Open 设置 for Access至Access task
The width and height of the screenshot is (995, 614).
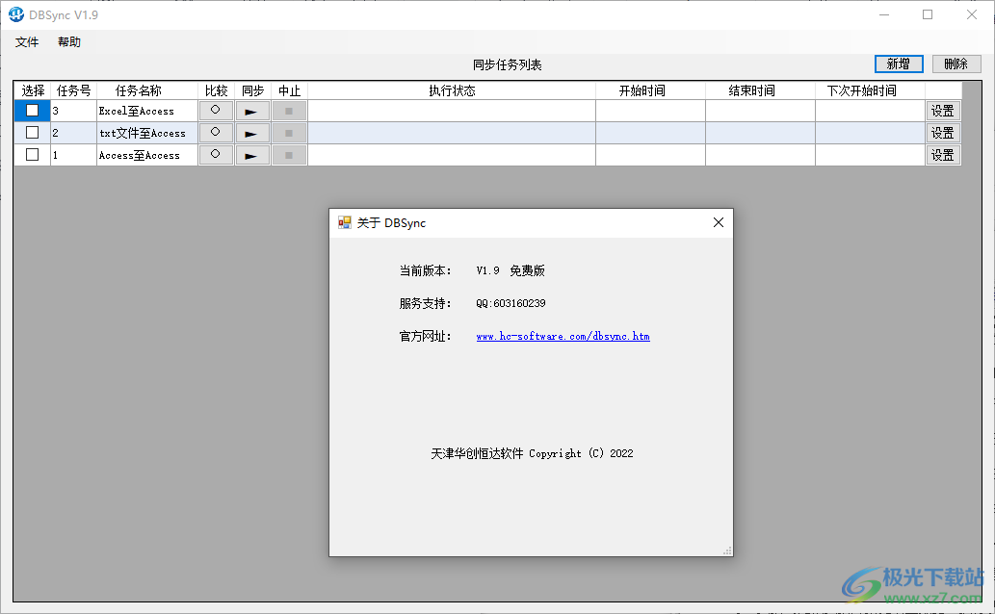(942, 155)
